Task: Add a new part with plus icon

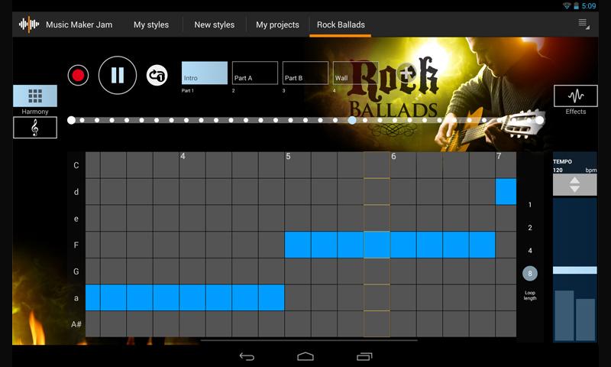Action: [x=406, y=73]
